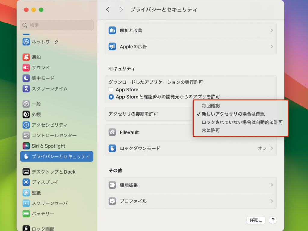Click the プライバシーとセキュリティ hand icon
Screen dimensions: 308x231
pos(26,156)
